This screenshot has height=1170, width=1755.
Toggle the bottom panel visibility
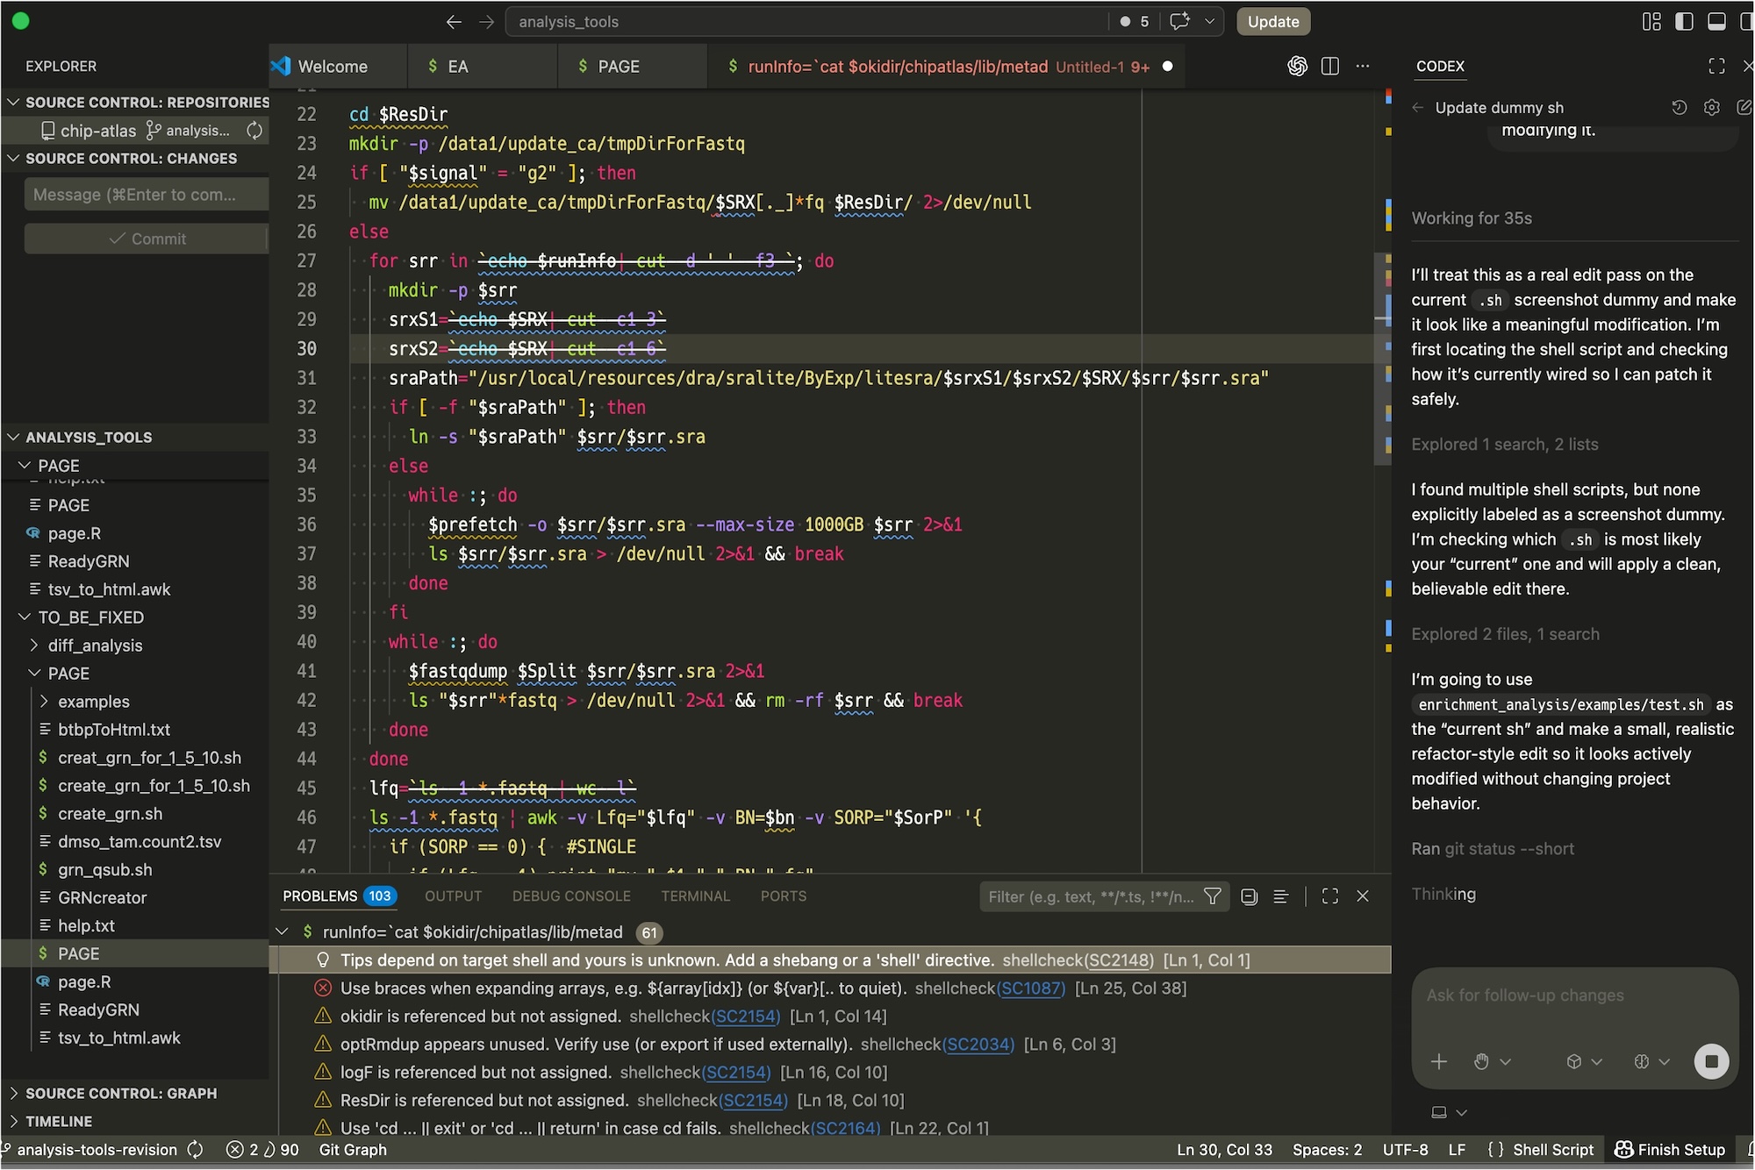[x=1716, y=22]
